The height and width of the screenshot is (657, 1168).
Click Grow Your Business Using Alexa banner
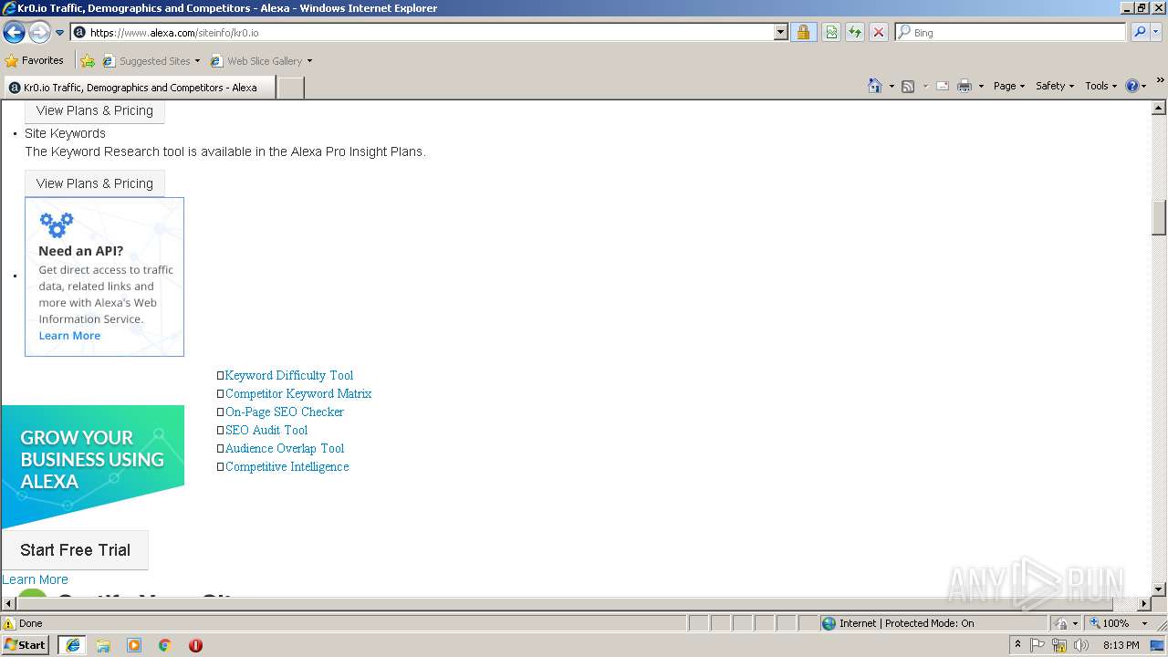(92, 466)
